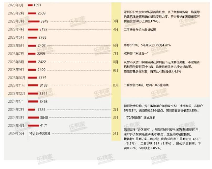
Task: Click the 2023年8月 row label
Action: click(16, 62)
